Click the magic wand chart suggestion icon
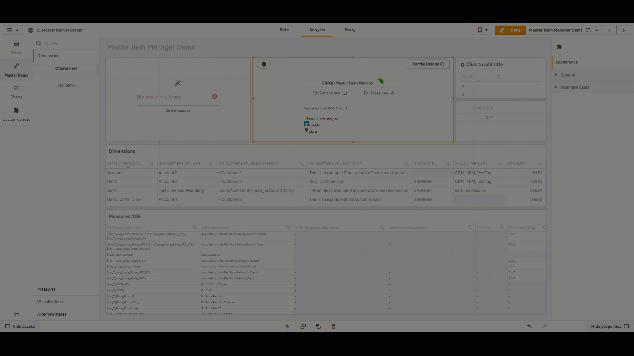The height and width of the screenshot is (356, 634). 178,83
